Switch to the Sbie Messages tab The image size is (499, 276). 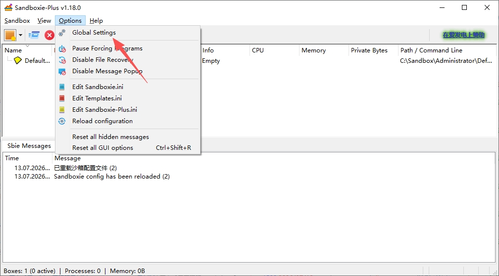coord(29,145)
